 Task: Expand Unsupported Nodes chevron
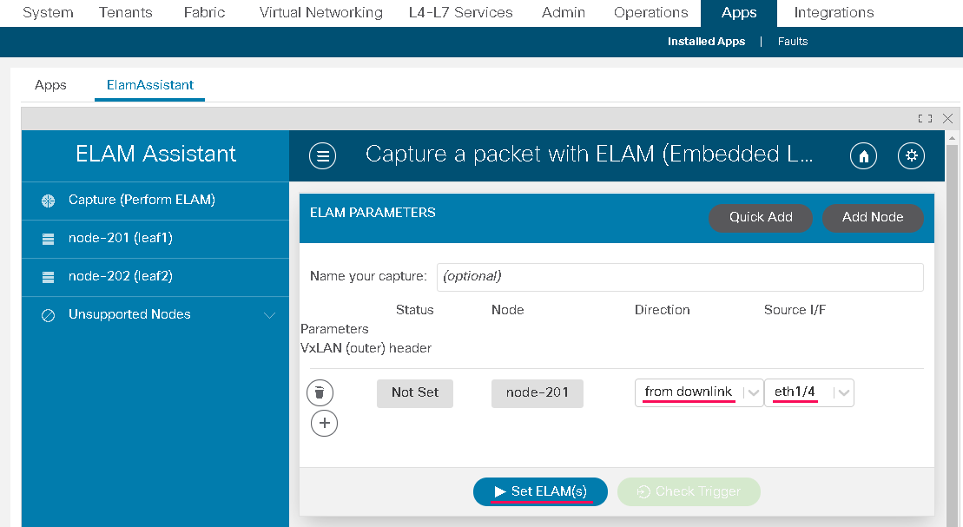click(x=269, y=315)
